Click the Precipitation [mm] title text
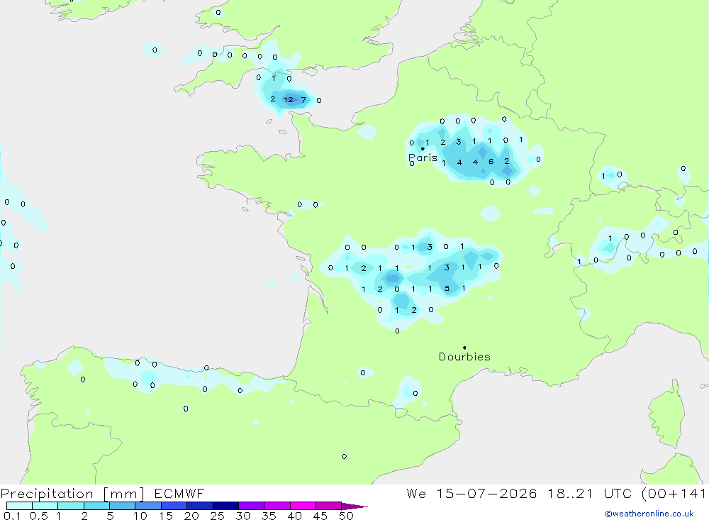The image size is (709, 520). (x=72, y=494)
